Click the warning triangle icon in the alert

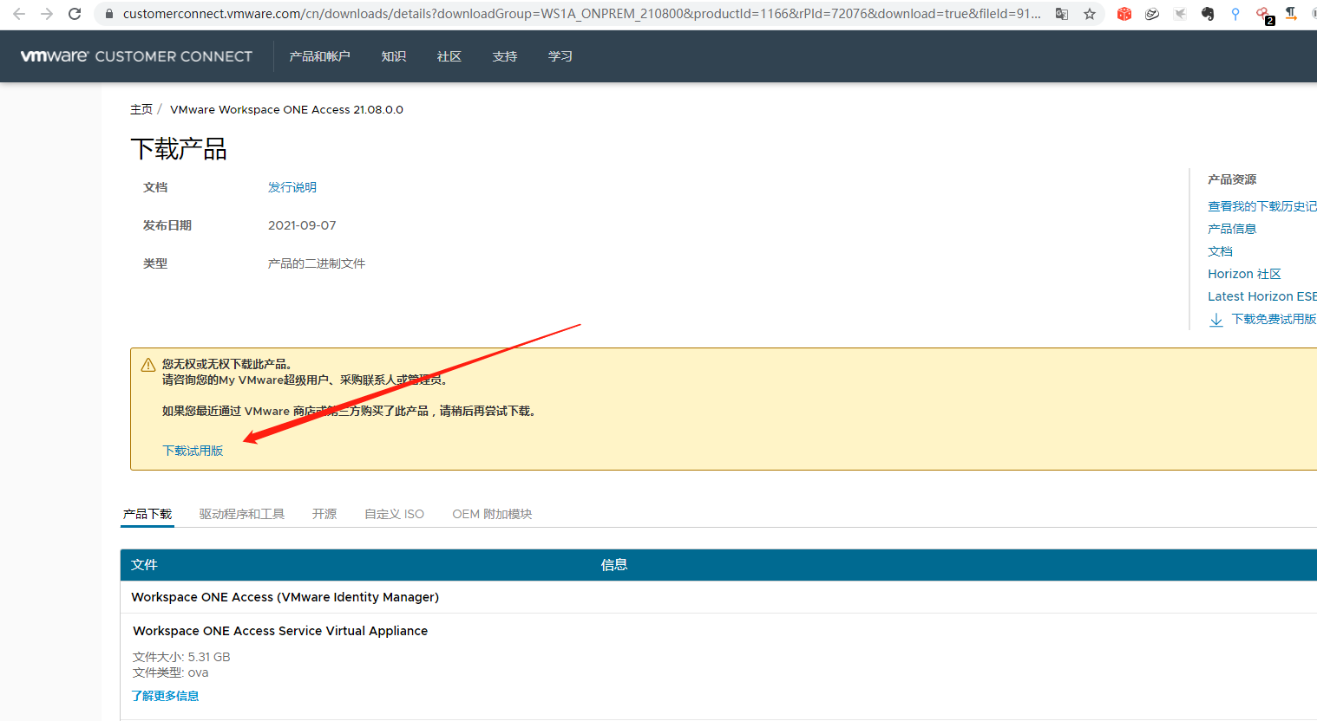(148, 365)
